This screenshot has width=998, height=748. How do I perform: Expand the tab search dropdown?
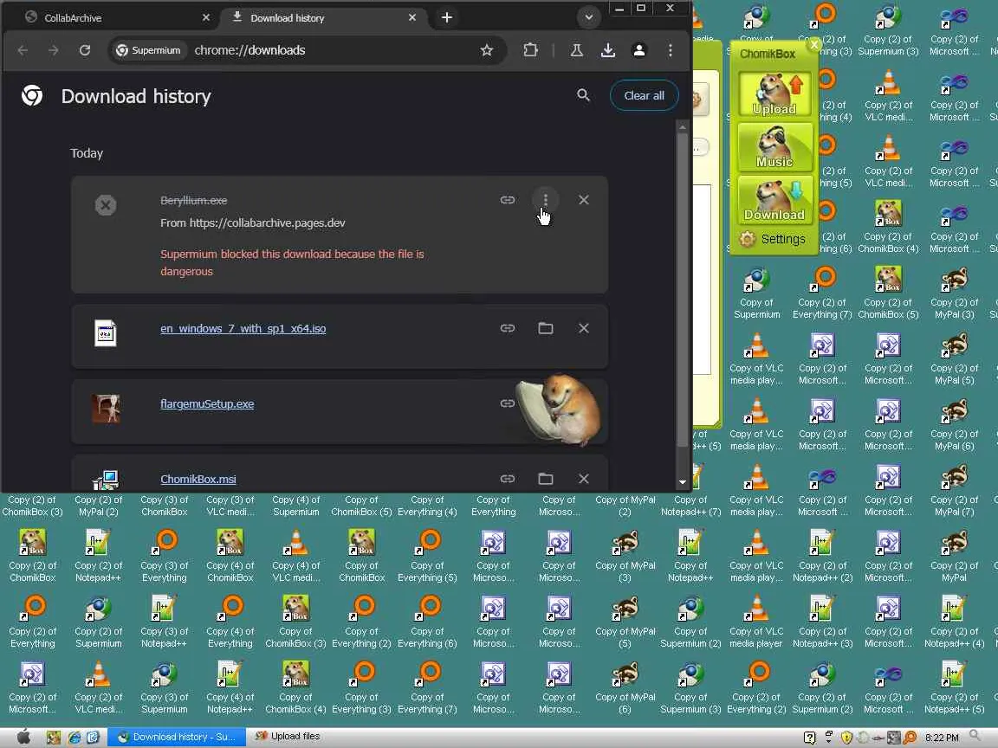click(x=589, y=18)
